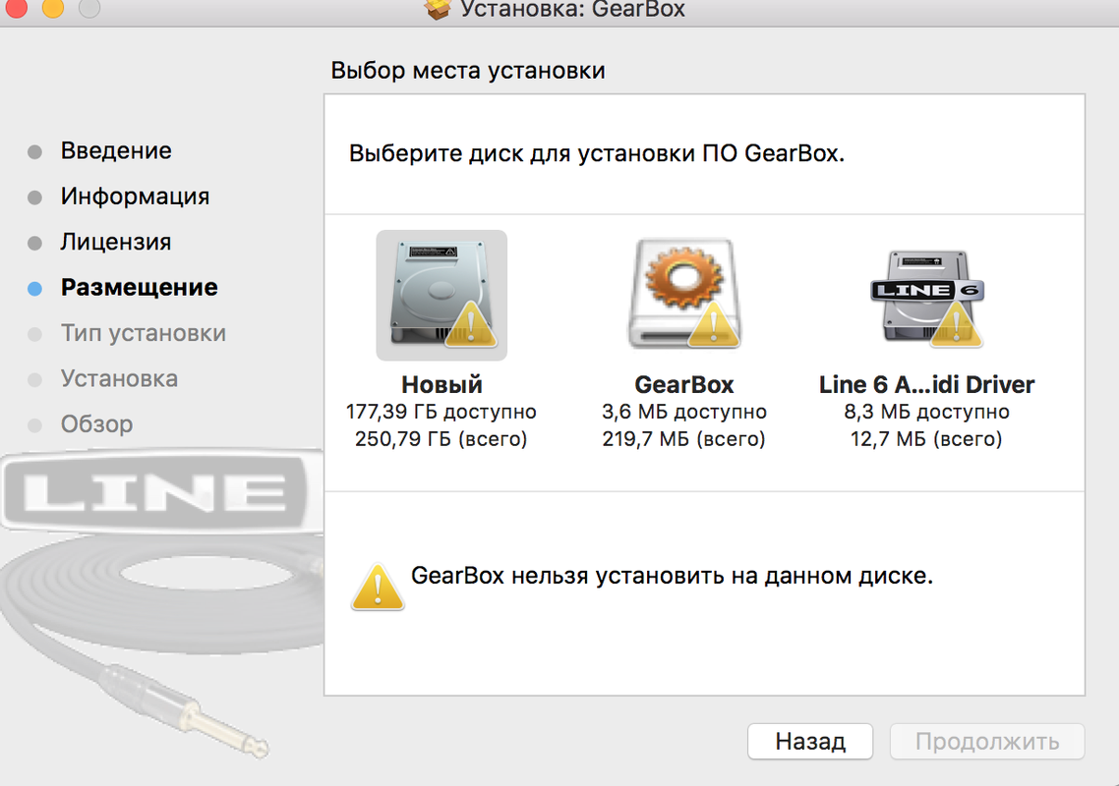The image size is (1119, 786).
Task: Click the Обзор step in the sidebar
Action: coord(96,424)
